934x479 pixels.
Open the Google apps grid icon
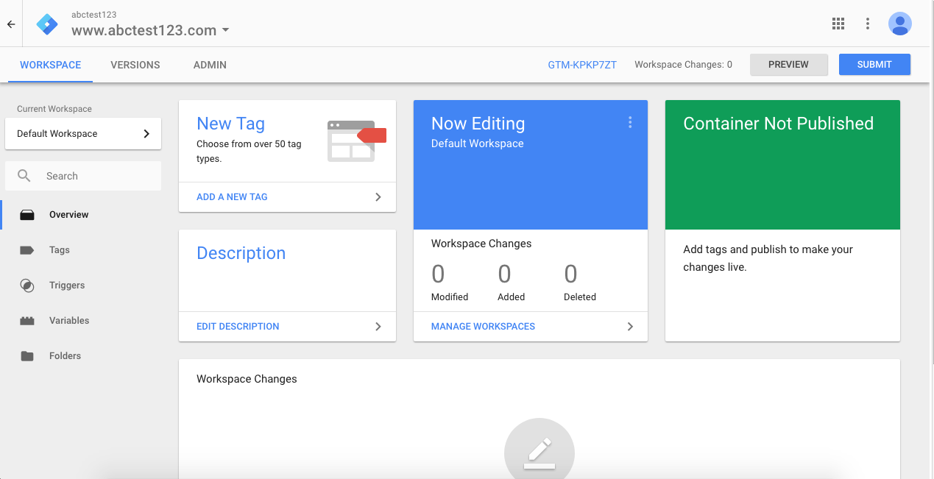[838, 24]
